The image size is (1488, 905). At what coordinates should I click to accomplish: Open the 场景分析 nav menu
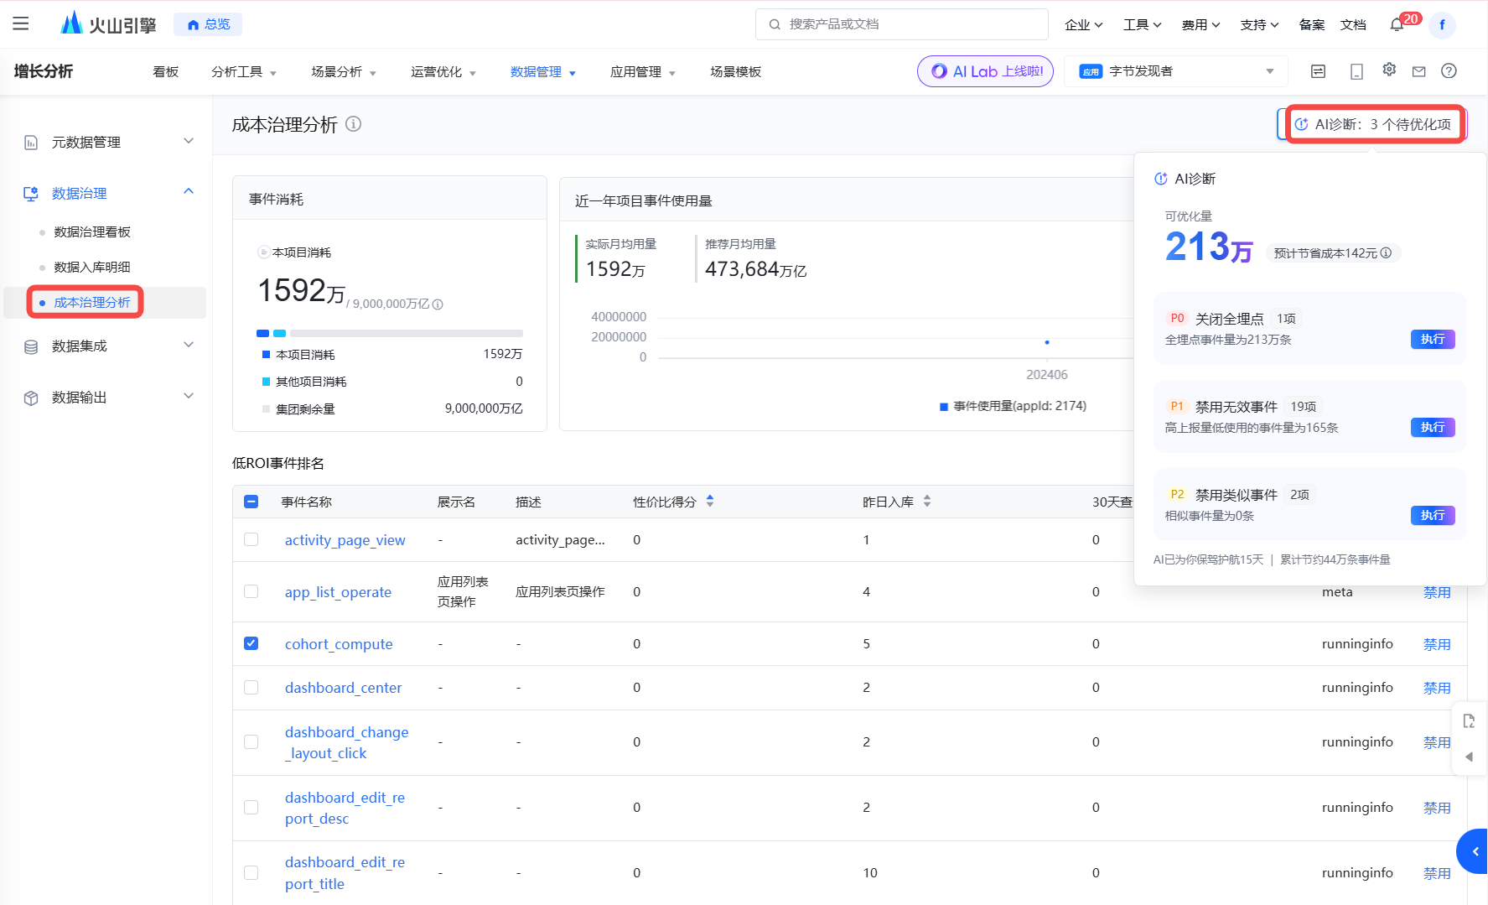344,72
